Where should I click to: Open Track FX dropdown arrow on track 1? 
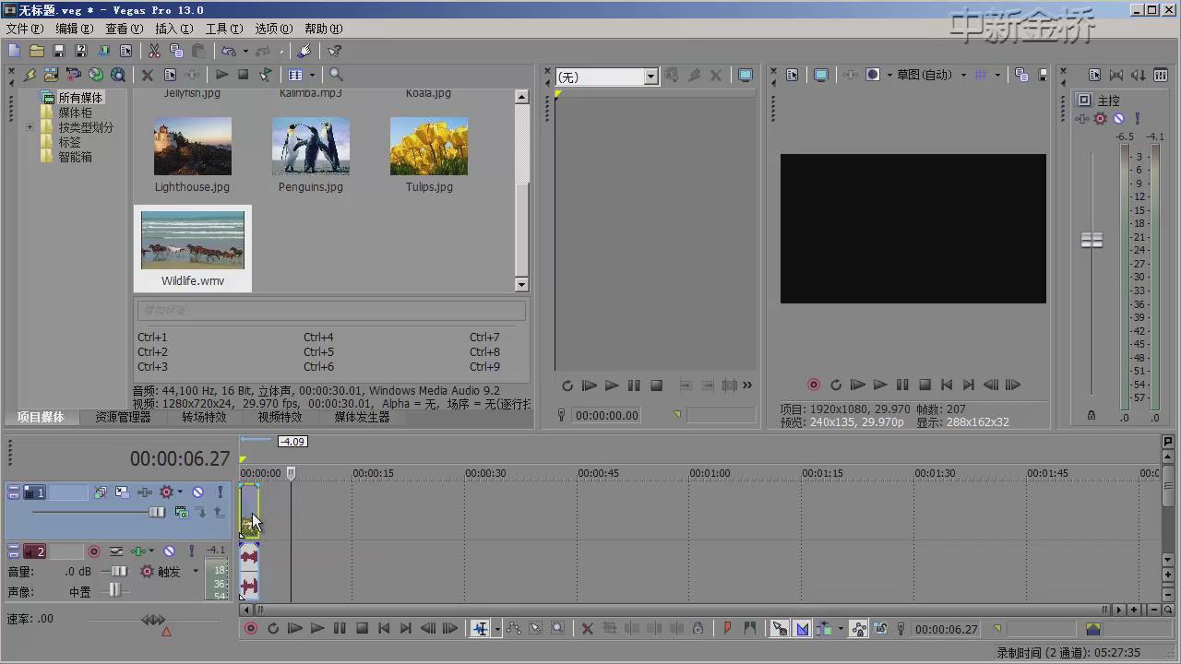180,492
